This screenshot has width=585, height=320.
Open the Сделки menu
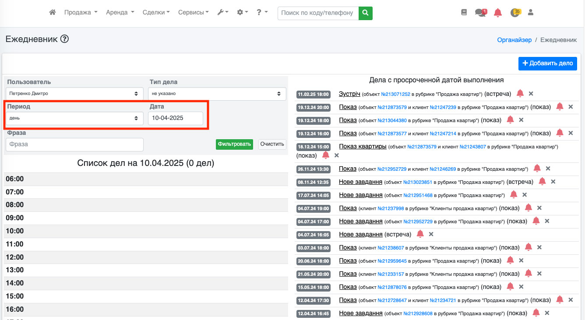pos(156,13)
